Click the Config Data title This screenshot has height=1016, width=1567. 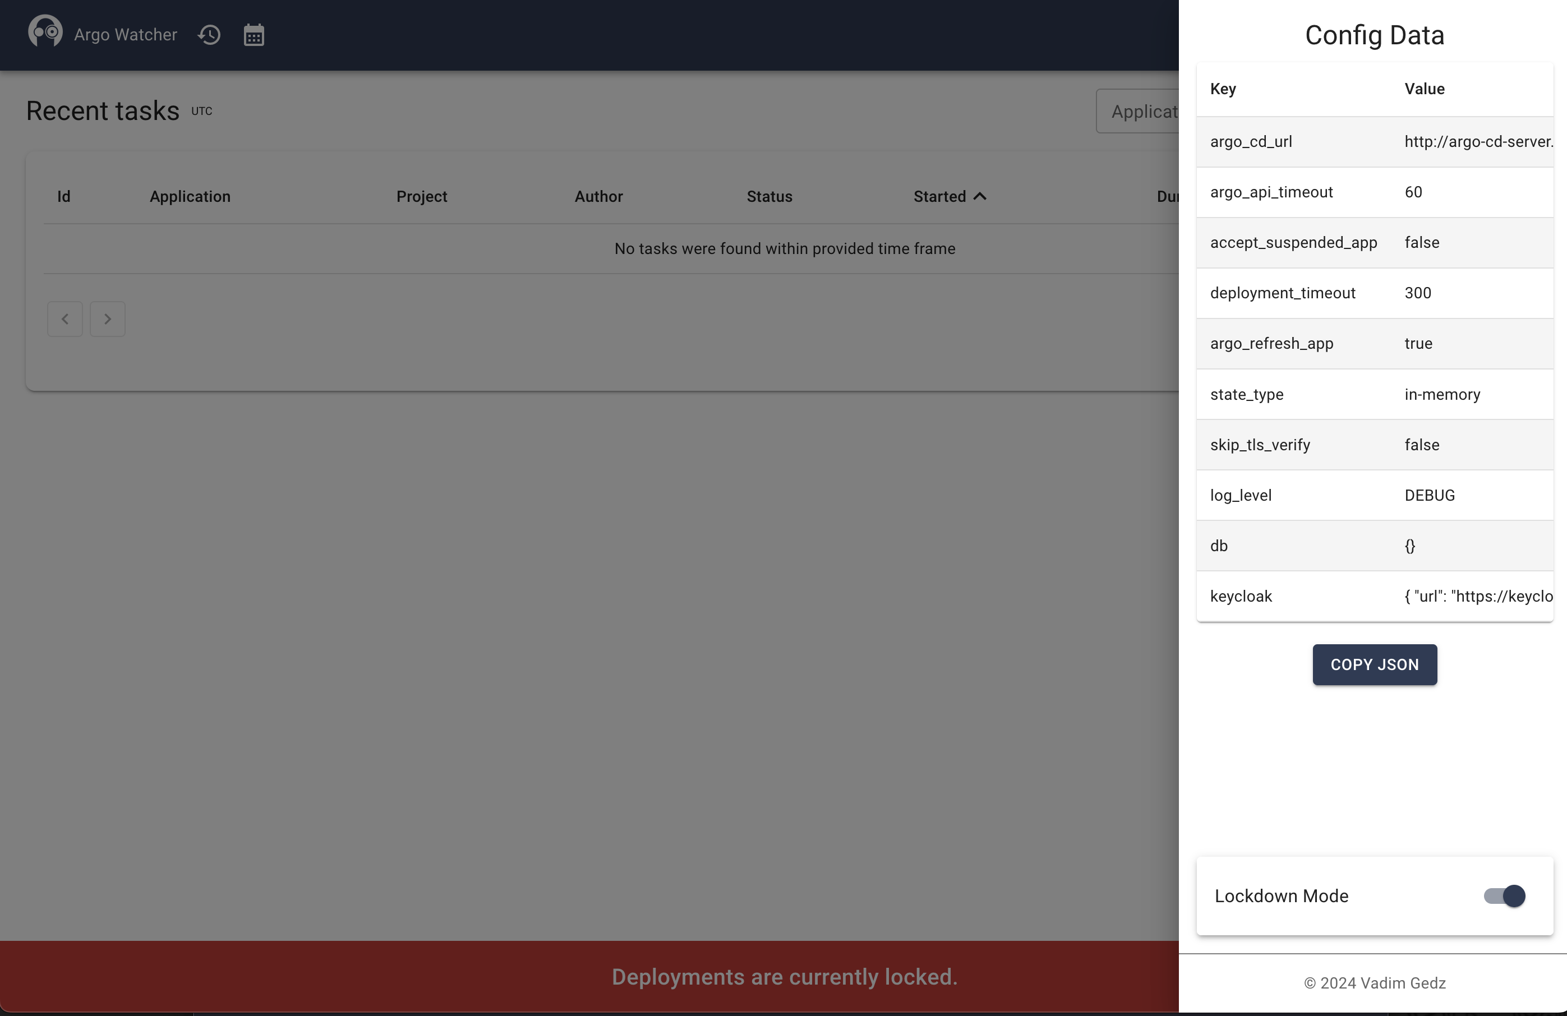[1374, 35]
